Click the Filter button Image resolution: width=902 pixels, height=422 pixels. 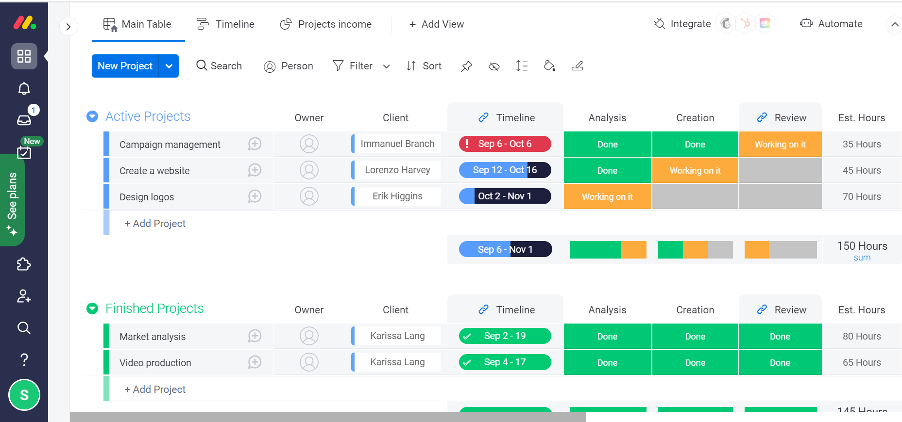(x=353, y=66)
